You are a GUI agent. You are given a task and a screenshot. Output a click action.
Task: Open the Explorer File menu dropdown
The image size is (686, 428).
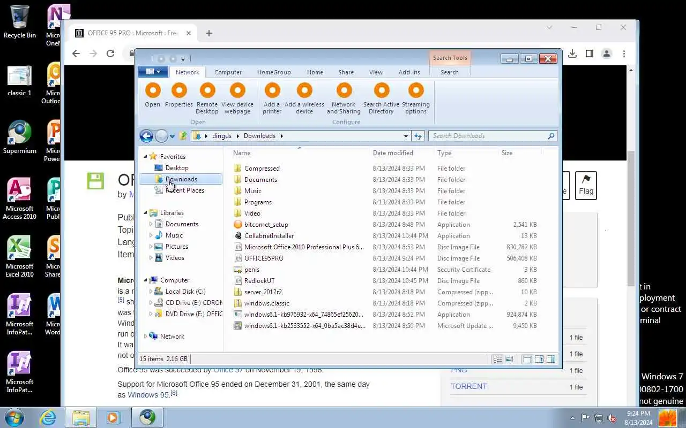(x=153, y=72)
